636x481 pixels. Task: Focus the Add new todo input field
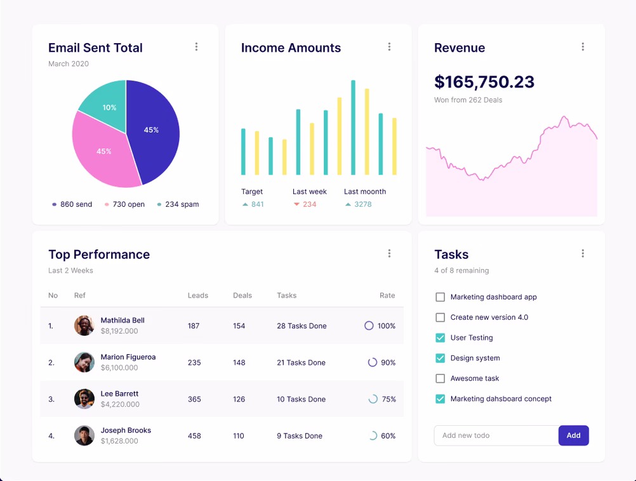[x=496, y=436]
